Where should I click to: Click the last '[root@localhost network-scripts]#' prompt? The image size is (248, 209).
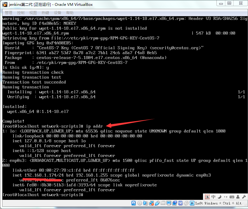43,195
